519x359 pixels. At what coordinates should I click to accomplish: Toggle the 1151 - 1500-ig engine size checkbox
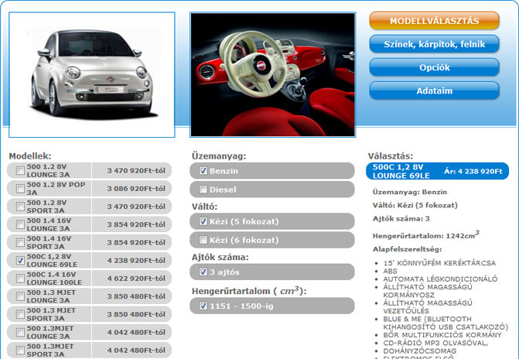(x=203, y=306)
